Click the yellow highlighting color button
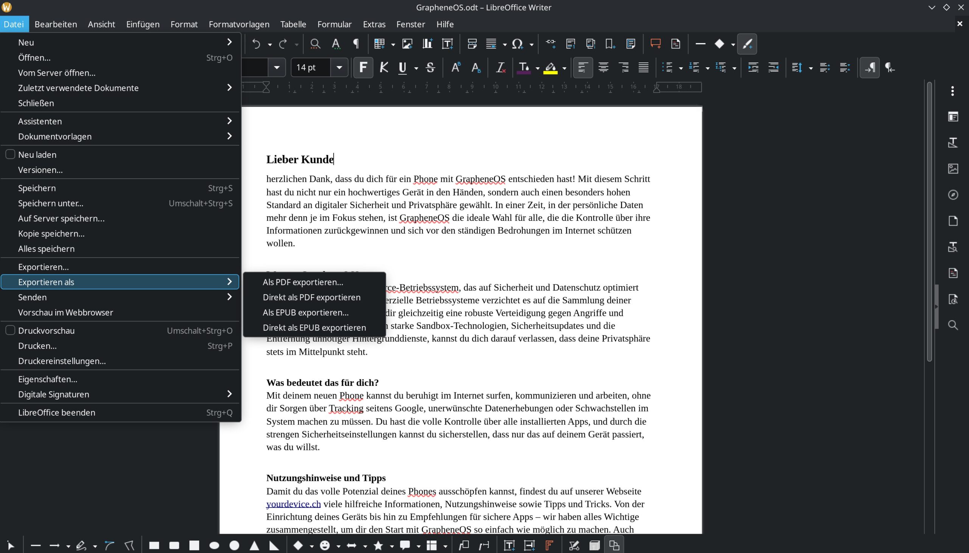The height and width of the screenshot is (553, 969). pyautogui.click(x=550, y=68)
